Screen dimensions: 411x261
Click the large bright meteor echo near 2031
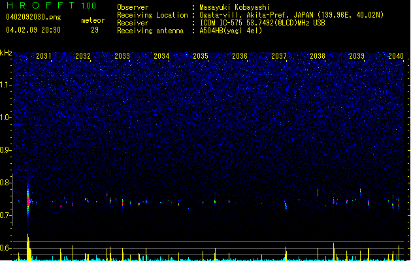click(28, 202)
